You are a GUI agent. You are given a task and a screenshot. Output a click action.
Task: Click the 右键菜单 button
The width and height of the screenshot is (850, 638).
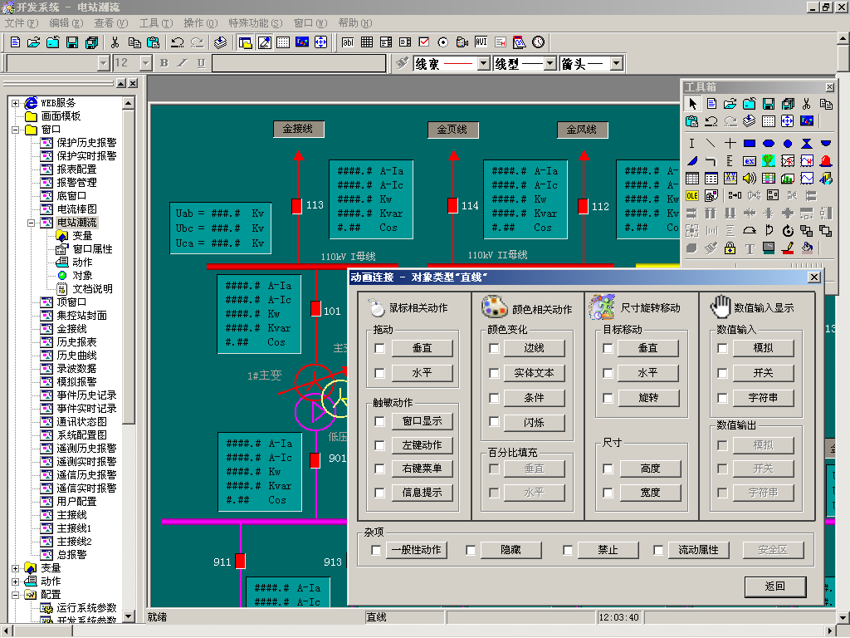pyautogui.click(x=422, y=469)
